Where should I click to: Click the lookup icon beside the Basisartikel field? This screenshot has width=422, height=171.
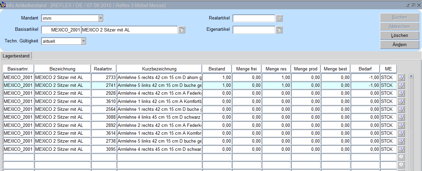(182, 30)
